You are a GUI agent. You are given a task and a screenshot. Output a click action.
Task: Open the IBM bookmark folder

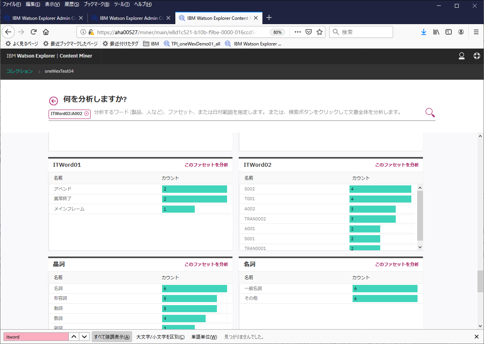tap(151, 44)
